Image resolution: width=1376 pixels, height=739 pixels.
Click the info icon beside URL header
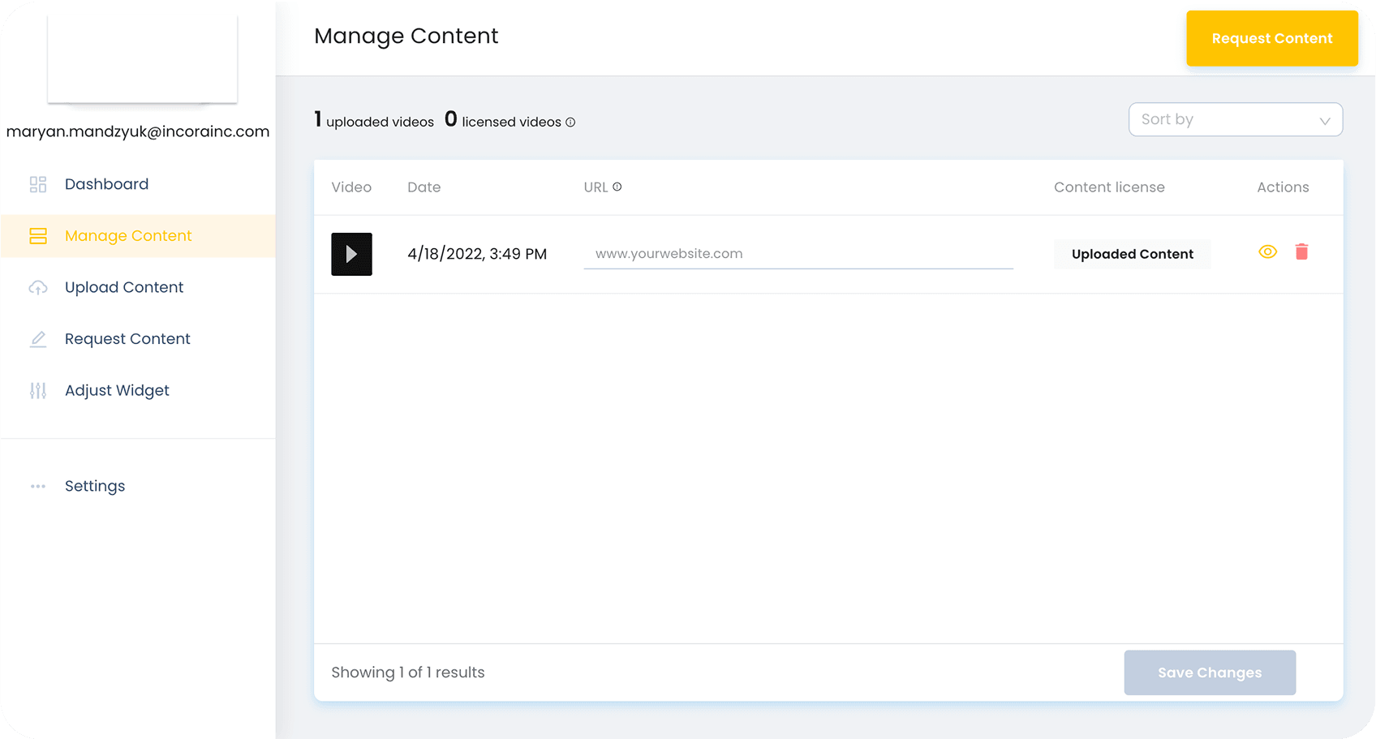coord(617,187)
